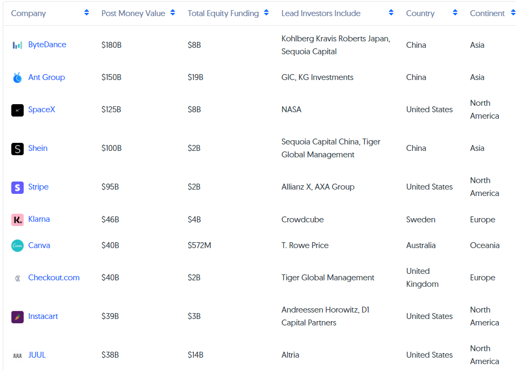Select Stripe's $95B valuation cell

(110, 187)
